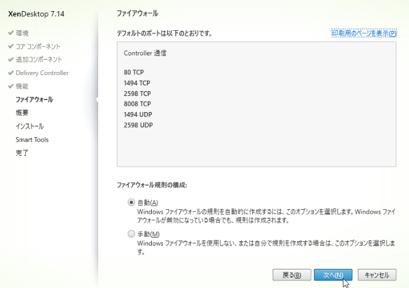Image resolution: width=409 pixels, height=288 pixels.
Task: Select the 手動(M) radio button
Action: 131,234
